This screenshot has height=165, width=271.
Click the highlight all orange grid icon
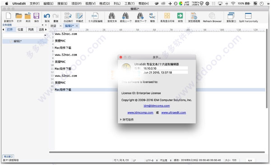(167, 16)
